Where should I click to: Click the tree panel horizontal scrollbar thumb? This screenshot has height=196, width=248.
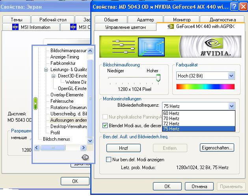pos(53,148)
